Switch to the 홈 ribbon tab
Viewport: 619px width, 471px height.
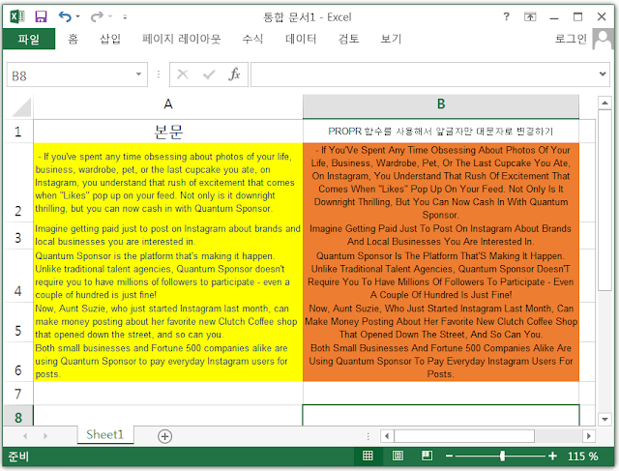click(x=74, y=39)
